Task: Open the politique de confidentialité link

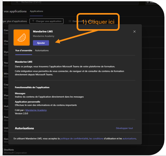Action: pyautogui.click(x=74, y=139)
